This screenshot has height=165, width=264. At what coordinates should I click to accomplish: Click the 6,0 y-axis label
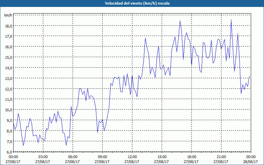[10, 152]
